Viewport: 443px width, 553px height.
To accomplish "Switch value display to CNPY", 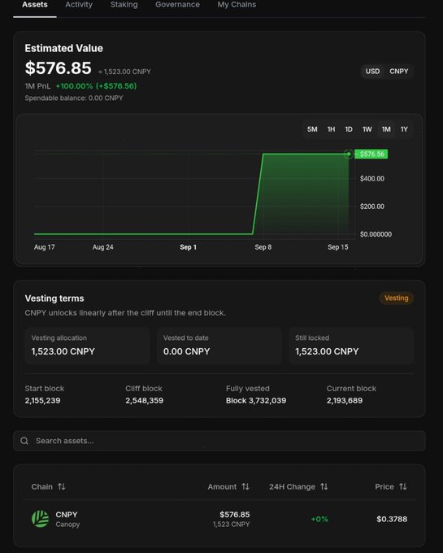I will (398, 72).
